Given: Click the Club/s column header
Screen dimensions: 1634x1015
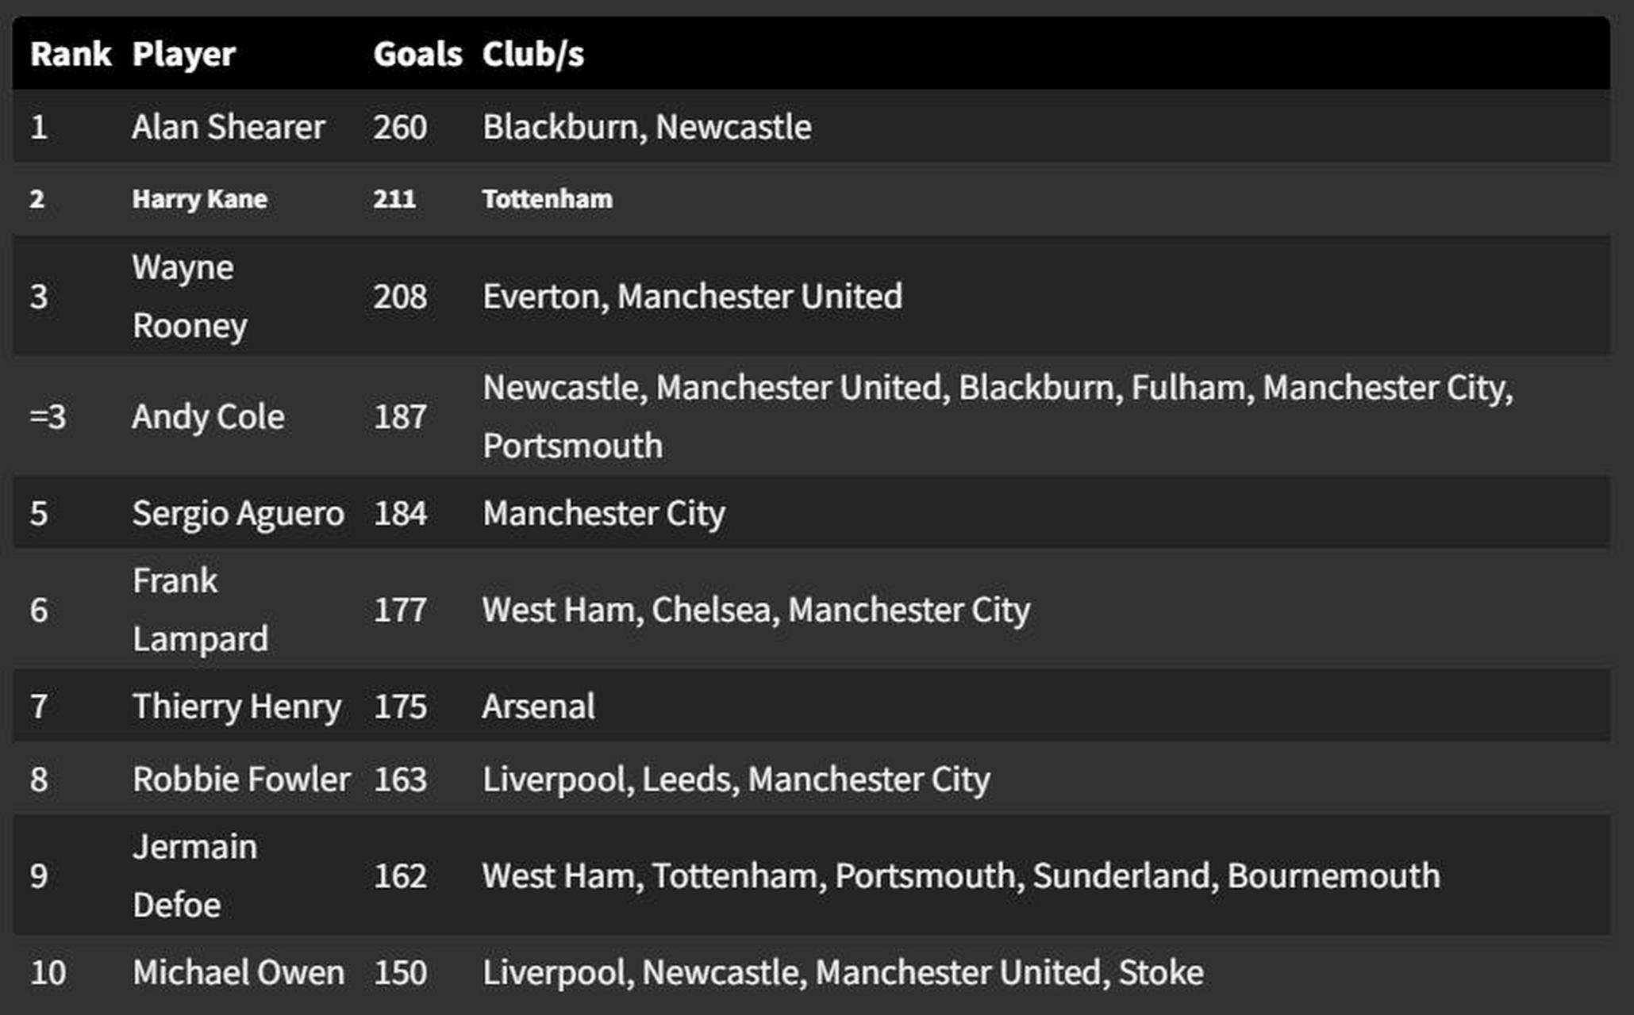Looking at the screenshot, I should point(532,54).
